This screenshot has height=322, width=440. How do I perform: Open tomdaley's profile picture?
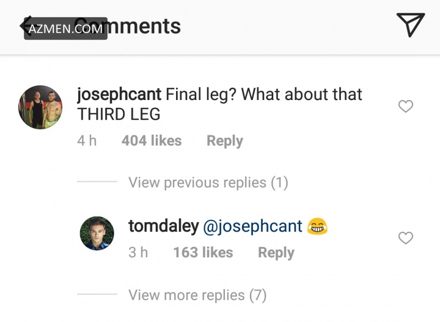[x=97, y=234]
